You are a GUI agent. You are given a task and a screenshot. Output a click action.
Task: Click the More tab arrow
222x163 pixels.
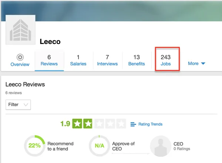(203, 64)
